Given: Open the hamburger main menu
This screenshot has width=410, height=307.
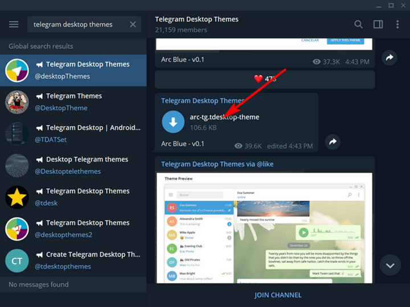Looking at the screenshot, I should pos(14,24).
